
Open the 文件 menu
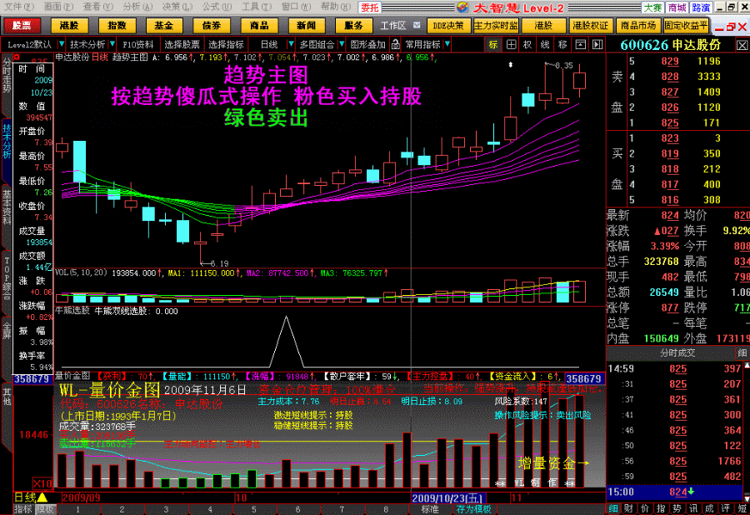click(x=19, y=7)
